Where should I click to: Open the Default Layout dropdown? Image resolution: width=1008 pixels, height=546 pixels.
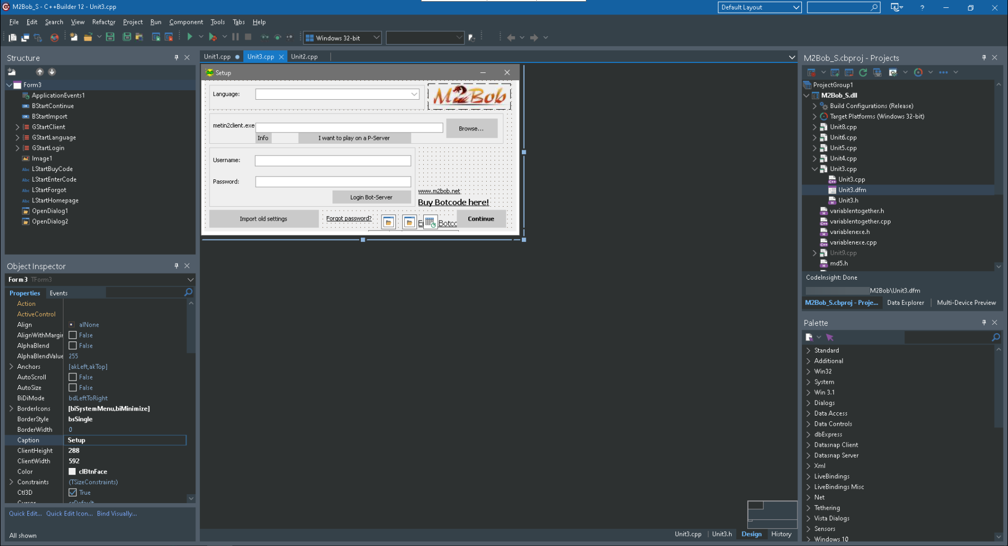pos(796,7)
